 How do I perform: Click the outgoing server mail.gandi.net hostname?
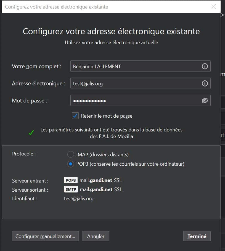tap(96, 189)
